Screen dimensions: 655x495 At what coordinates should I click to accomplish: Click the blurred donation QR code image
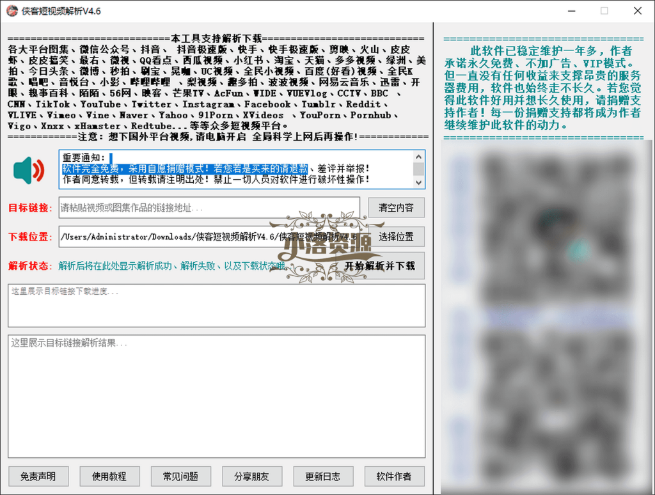546,317
